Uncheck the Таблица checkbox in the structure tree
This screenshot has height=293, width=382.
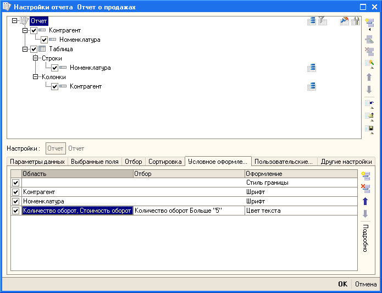point(34,49)
